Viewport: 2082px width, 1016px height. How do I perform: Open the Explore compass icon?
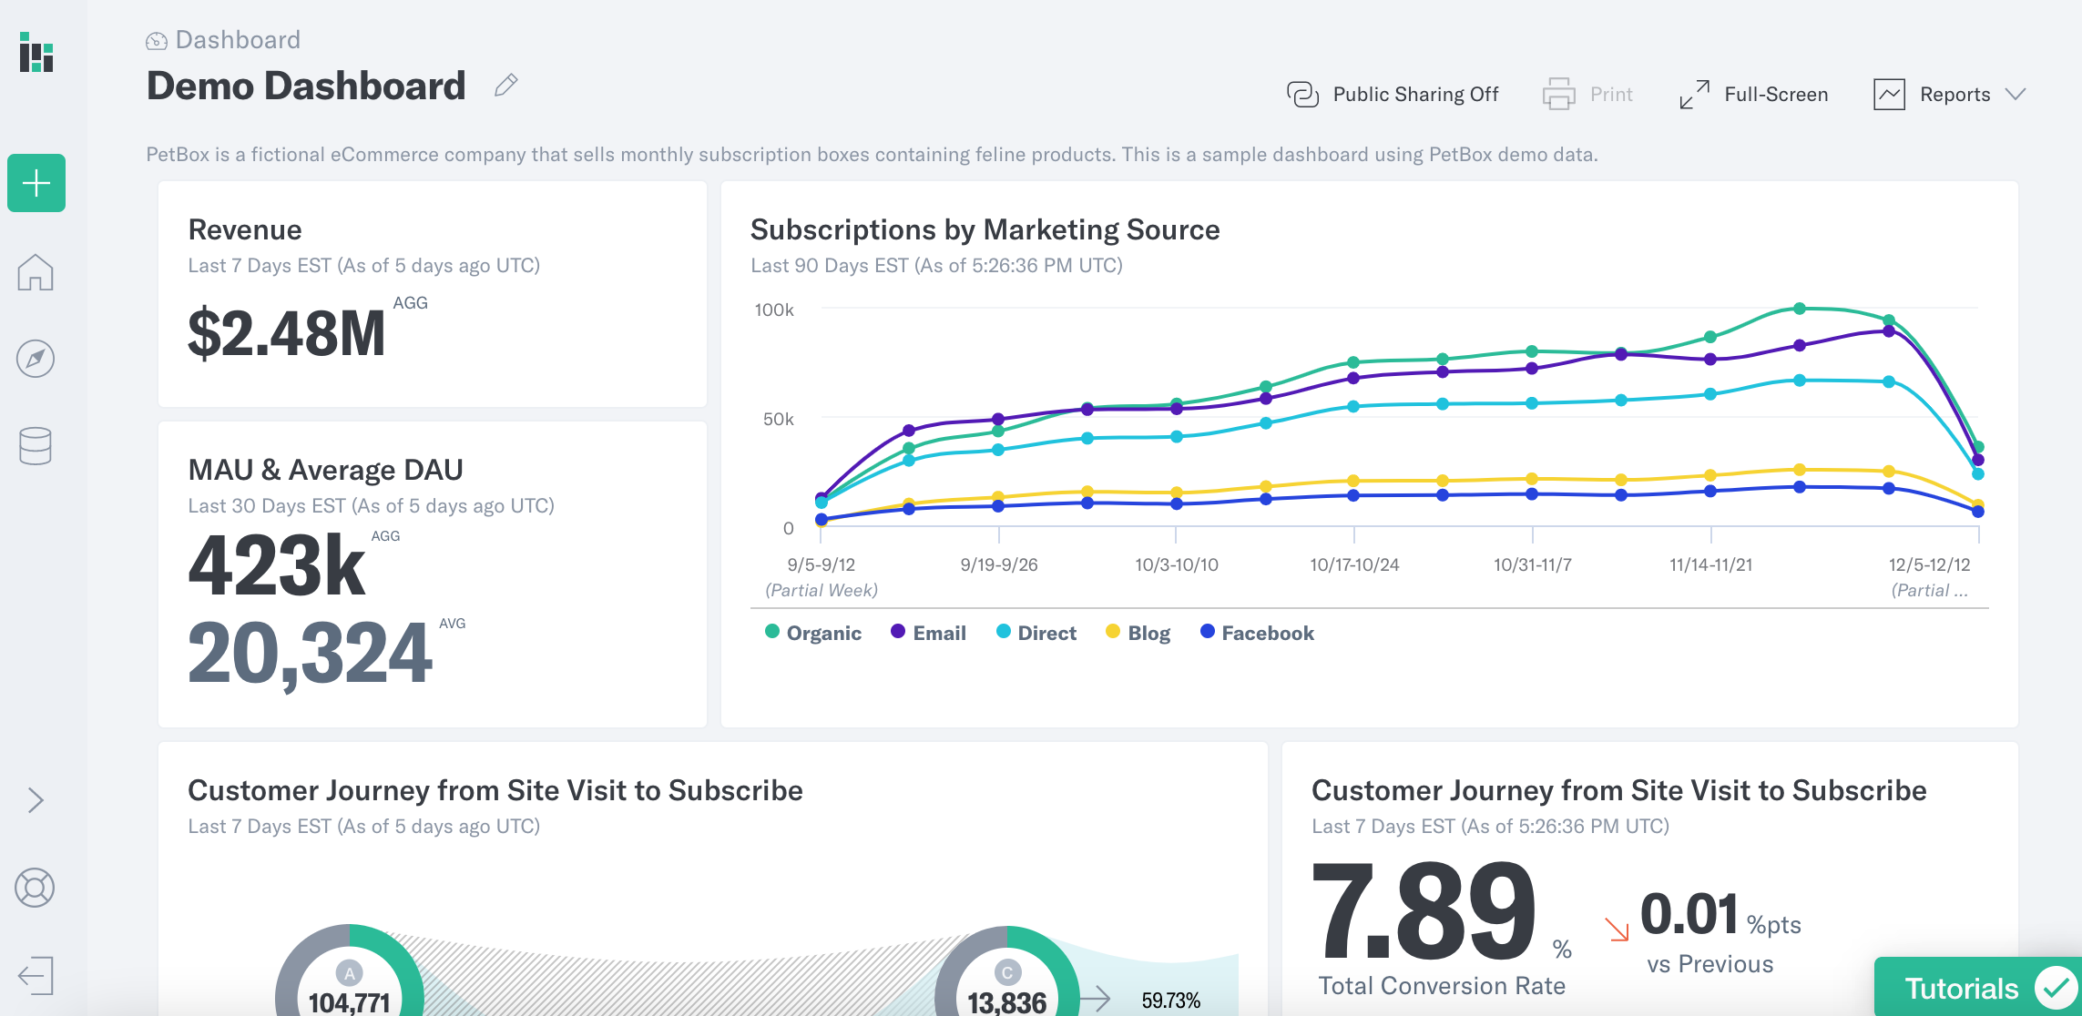tap(36, 359)
